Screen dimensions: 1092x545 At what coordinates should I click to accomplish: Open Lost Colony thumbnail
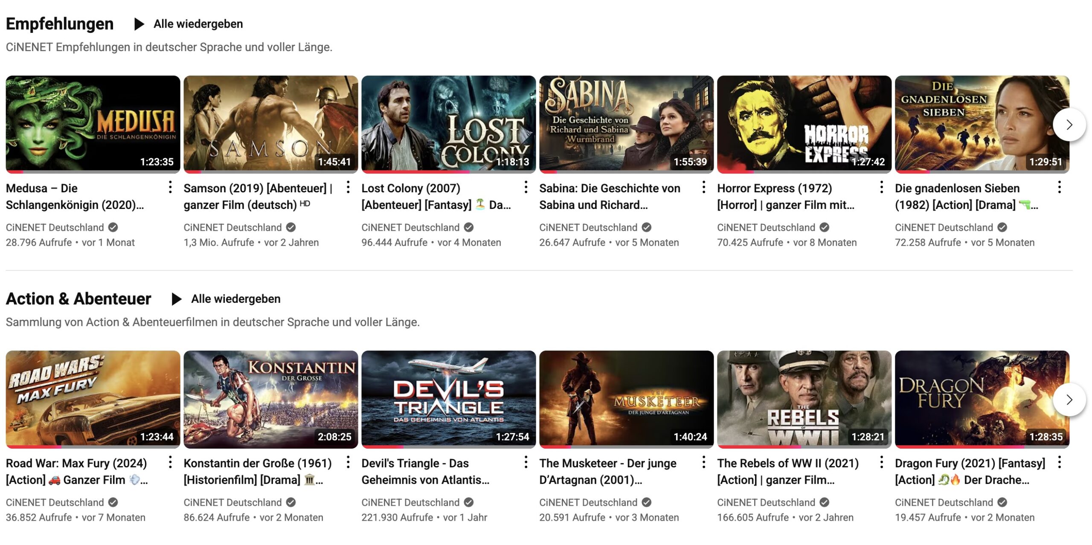449,125
